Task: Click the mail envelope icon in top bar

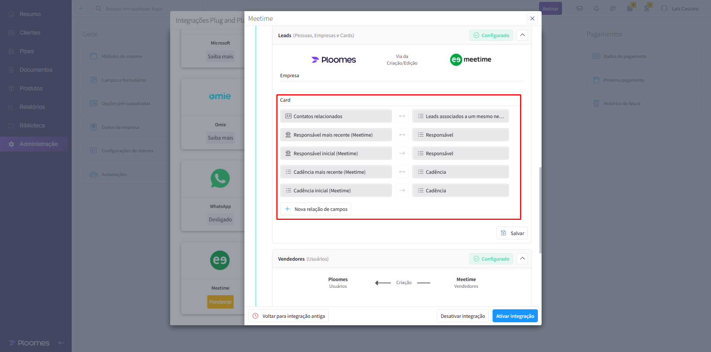Action: pos(579,9)
